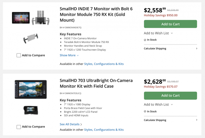Image resolution: width=205 pixels, height=138 pixels.
Task: Expand Calculate Shipping for 703 UltraBright kit
Action: [x=170, y=120]
